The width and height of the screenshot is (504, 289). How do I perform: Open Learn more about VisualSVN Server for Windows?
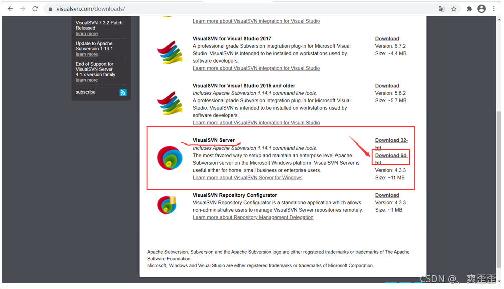[248, 178]
